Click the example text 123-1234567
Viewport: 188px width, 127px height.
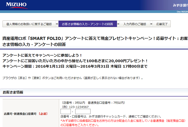(79, 107)
